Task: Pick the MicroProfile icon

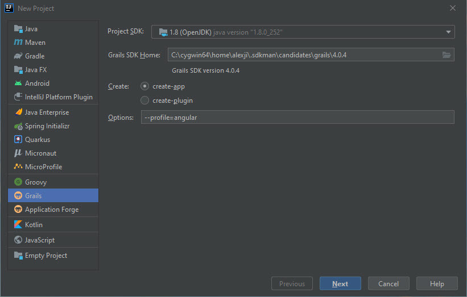Action: click(18, 166)
